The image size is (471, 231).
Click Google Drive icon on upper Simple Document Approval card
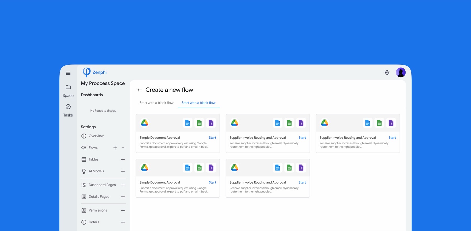click(x=144, y=123)
